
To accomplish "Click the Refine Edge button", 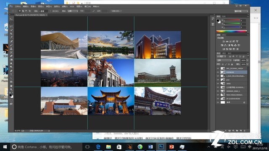I will coord(116,11).
